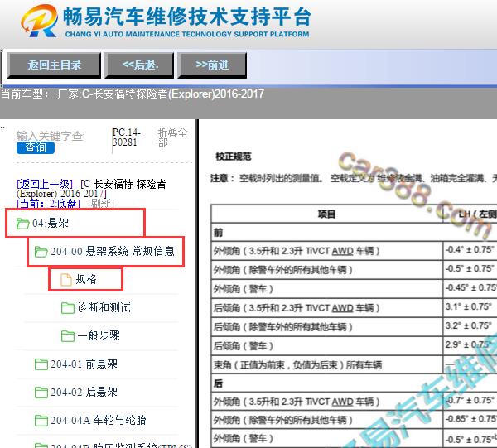Select the 一般步骤 tree label
The height and width of the screenshot is (448, 497).
click(x=99, y=335)
